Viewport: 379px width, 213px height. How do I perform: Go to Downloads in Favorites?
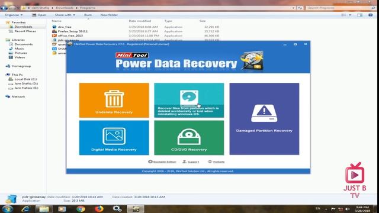tap(23, 27)
